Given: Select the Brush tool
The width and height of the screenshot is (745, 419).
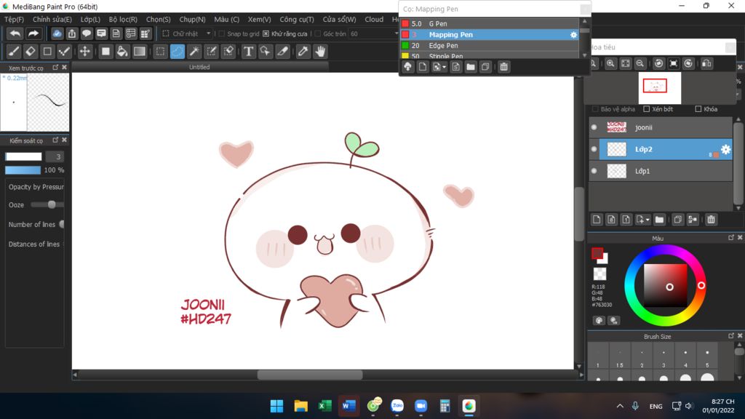Looking at the screenshot, I should click(x=14, y=52).
